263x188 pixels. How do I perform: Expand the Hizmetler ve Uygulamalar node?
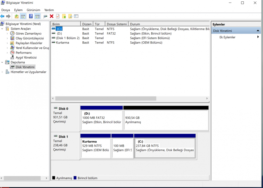click(x=3, y=72)
